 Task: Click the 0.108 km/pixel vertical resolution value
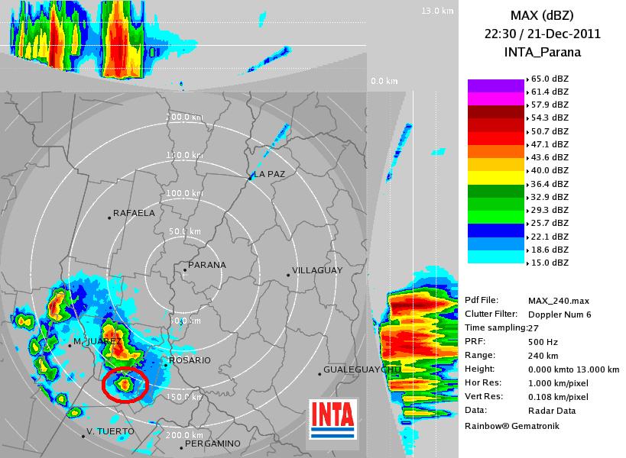coord(558,397)
